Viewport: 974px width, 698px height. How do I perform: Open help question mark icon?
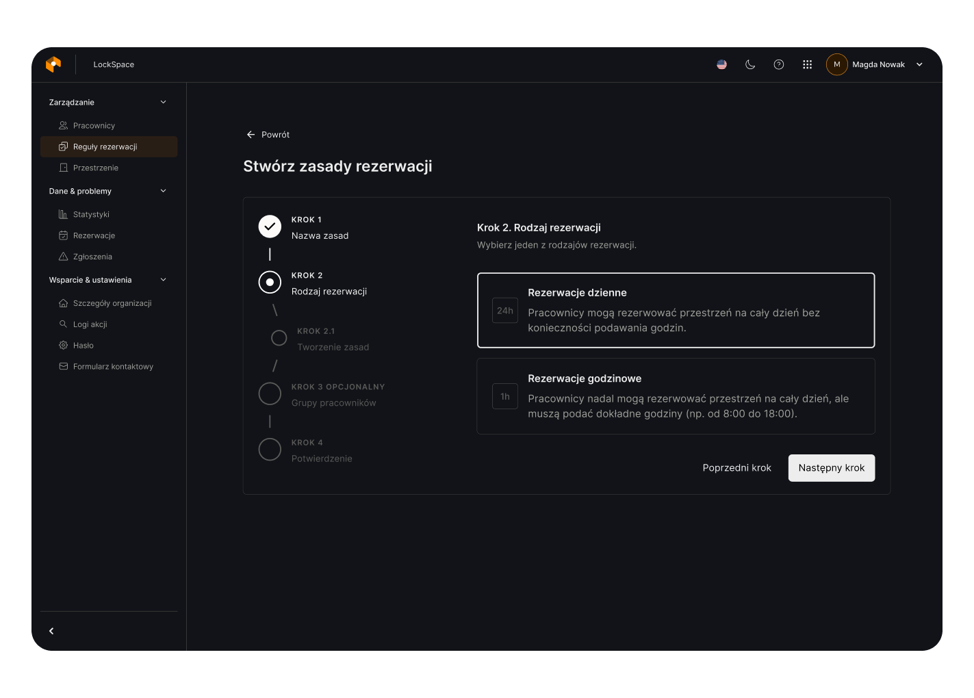point(779,64)
